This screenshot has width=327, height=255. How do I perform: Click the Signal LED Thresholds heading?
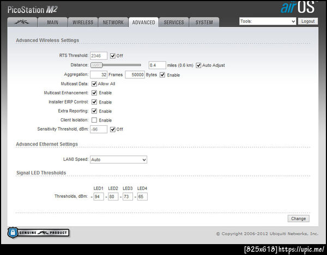(41, 173)
